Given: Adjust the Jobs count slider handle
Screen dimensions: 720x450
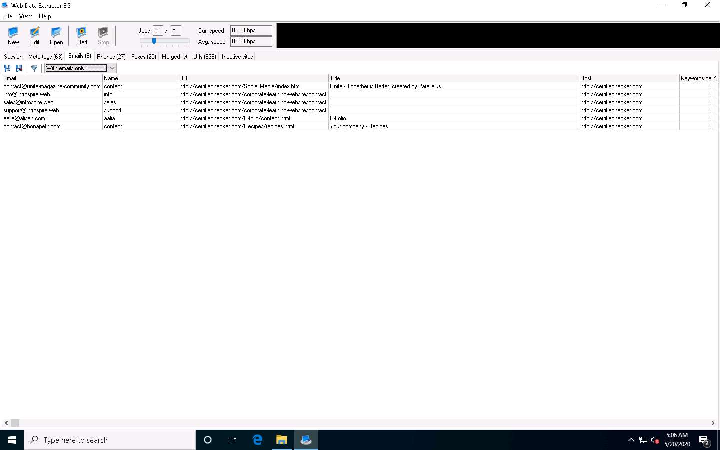Looking at the screenshot, I should point(154,41).
